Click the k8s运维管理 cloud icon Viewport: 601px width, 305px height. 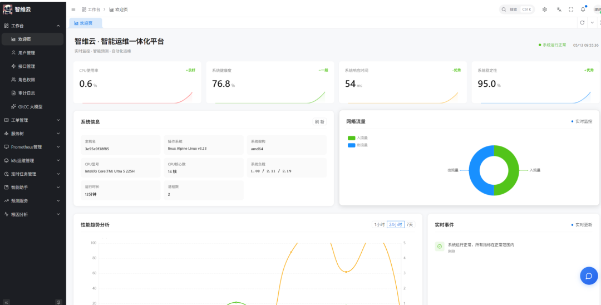6,160
